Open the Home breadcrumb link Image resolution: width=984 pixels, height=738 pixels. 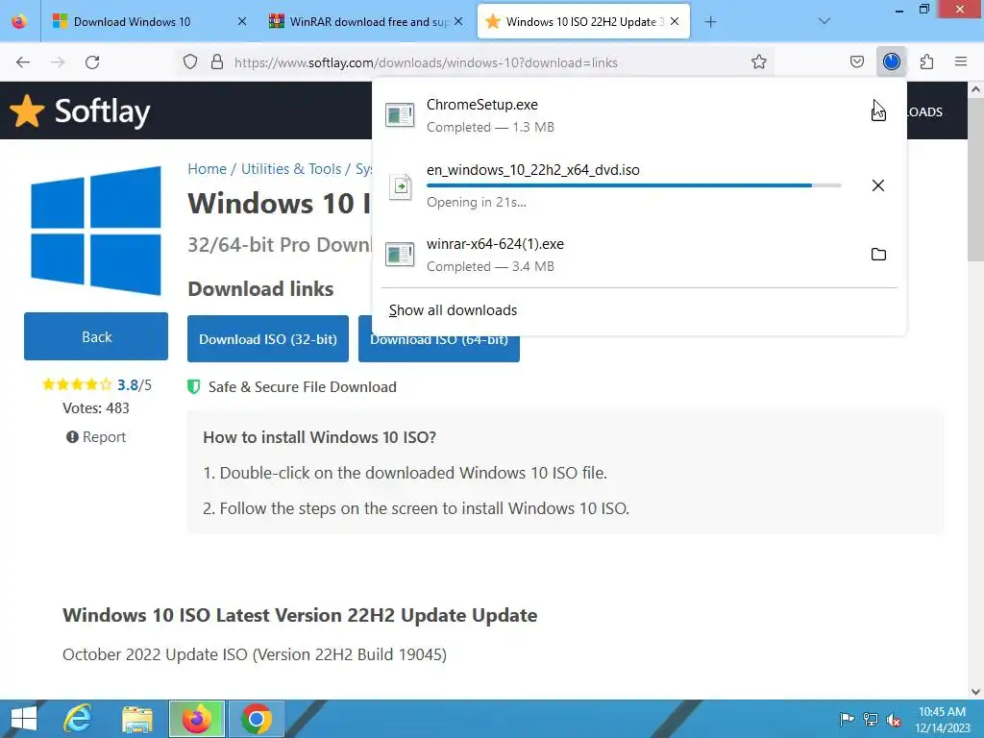click(x=208, y=169)
